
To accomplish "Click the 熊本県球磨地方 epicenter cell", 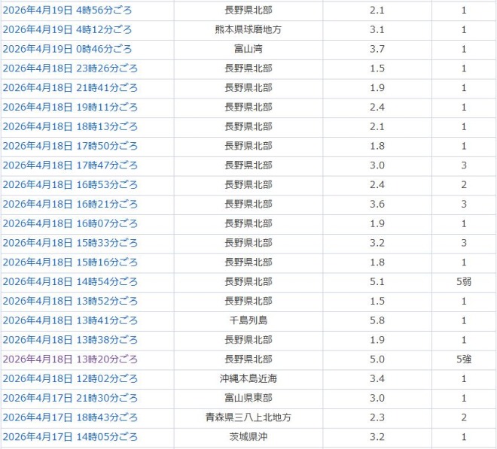I will (248, 30).
